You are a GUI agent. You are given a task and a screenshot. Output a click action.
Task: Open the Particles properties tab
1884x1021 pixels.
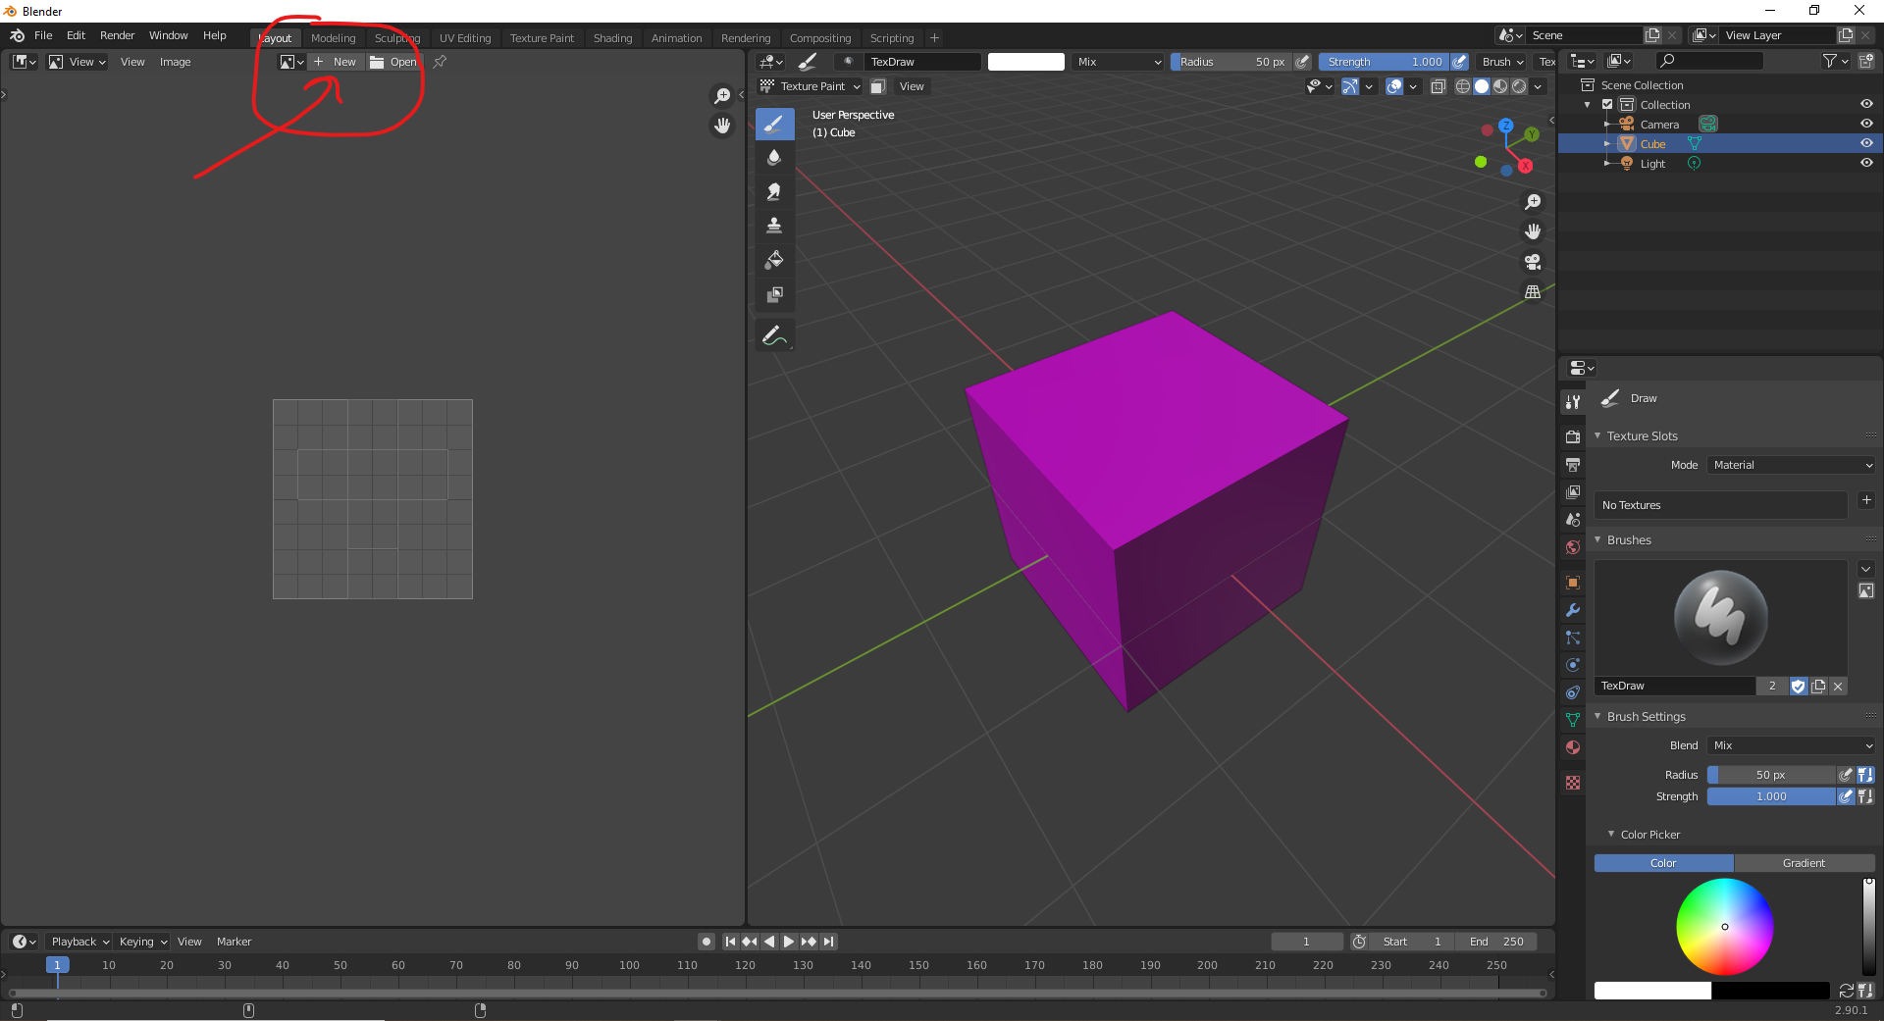pyautogui.click(x=1573, y=638)
